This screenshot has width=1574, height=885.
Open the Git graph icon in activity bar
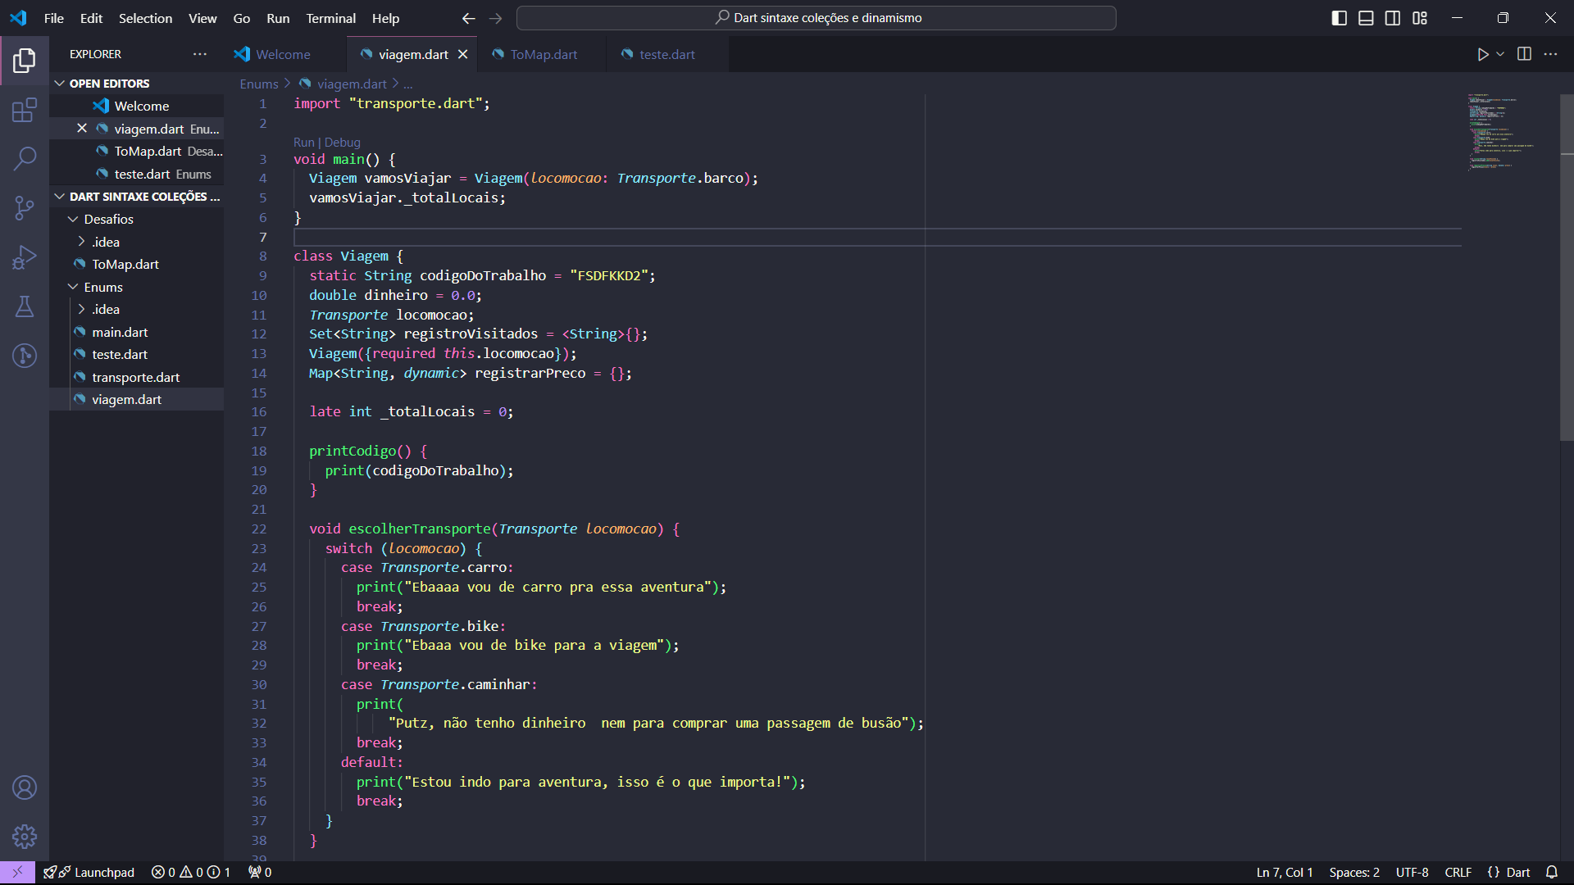pos(25,356)
